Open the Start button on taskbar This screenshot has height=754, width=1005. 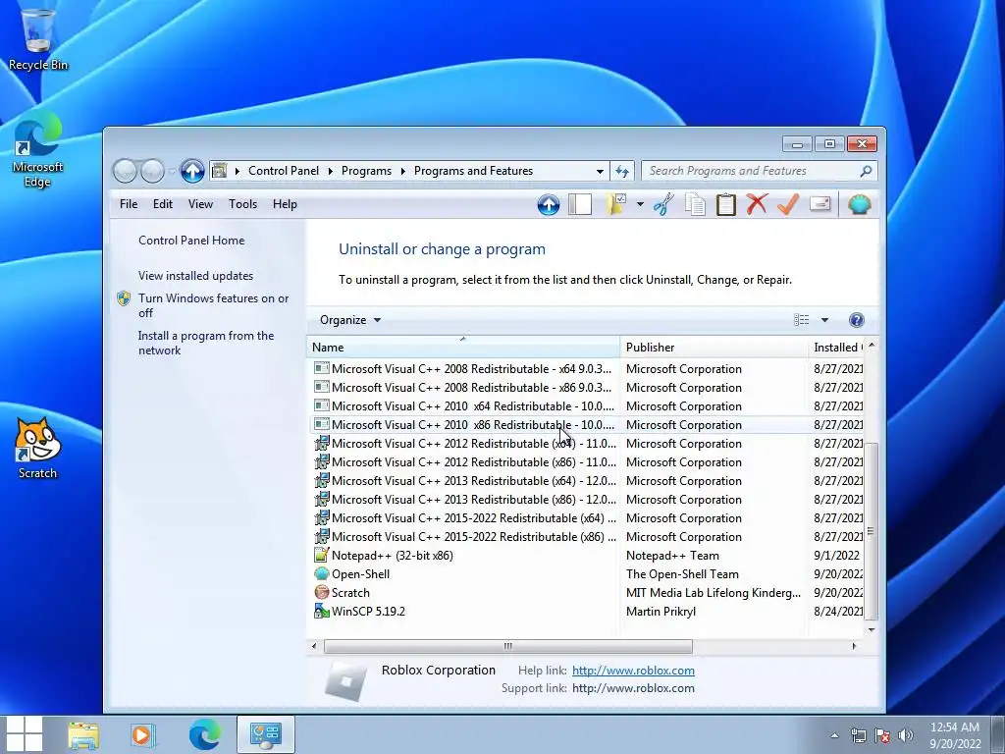tap(25, 734)
